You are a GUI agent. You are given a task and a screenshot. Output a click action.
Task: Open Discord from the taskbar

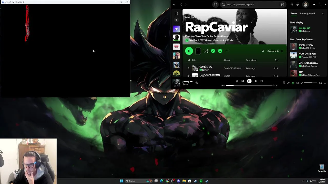coord(178,181)
